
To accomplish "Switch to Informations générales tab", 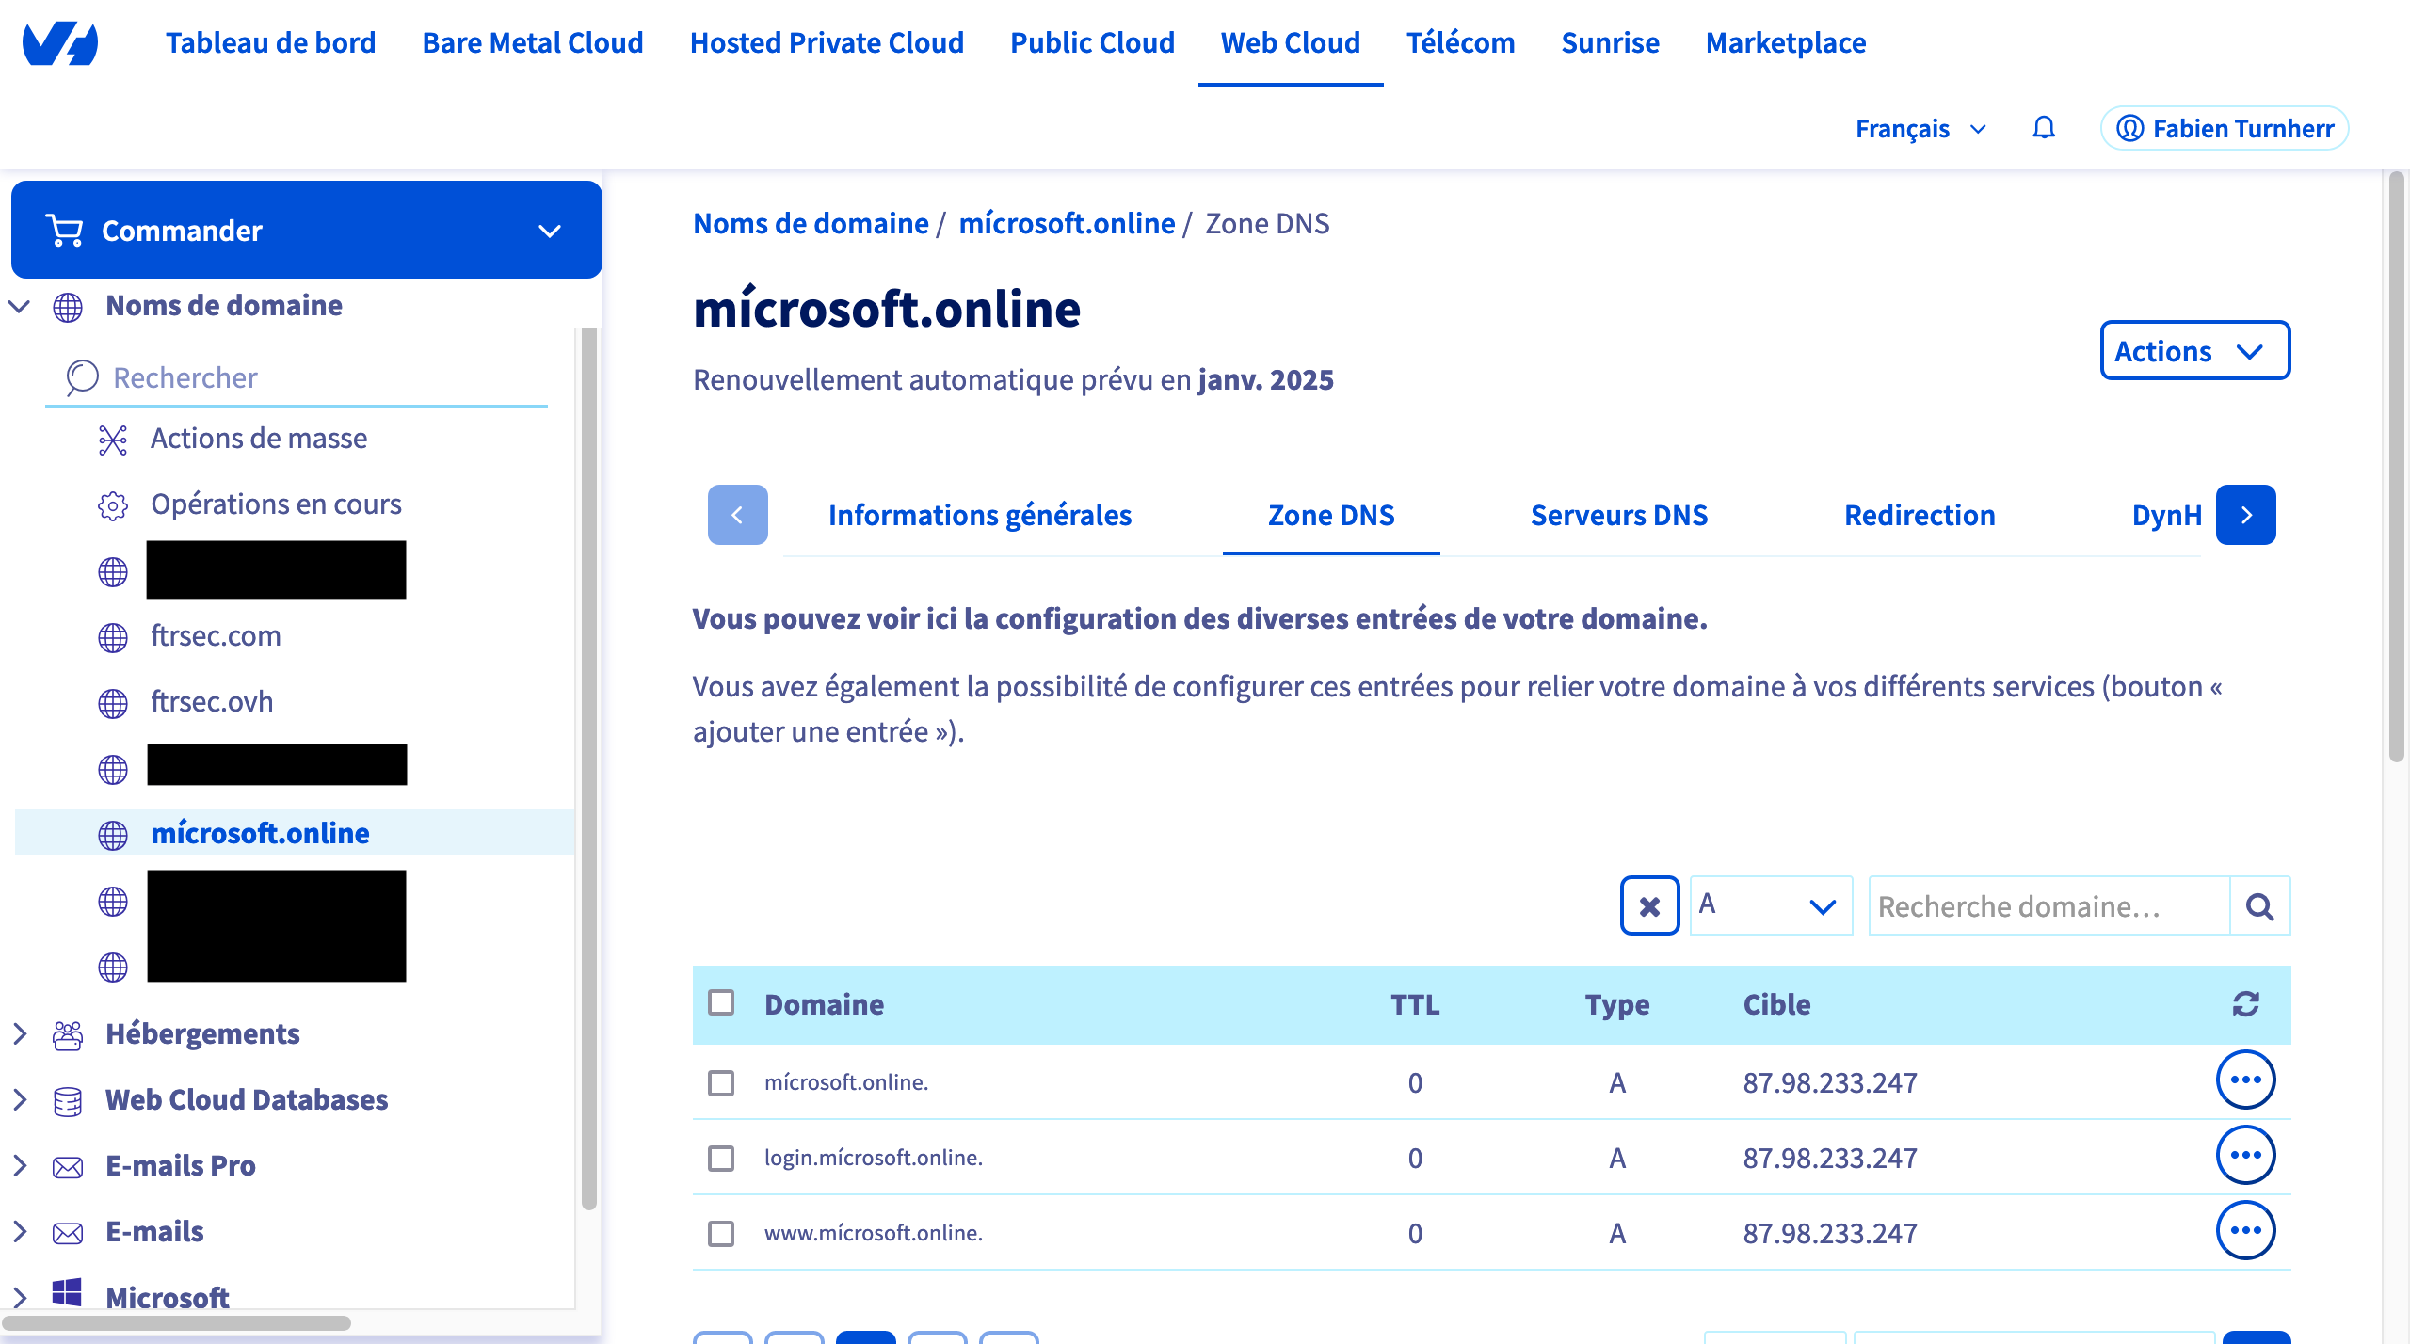I will (x=979, y=515).
